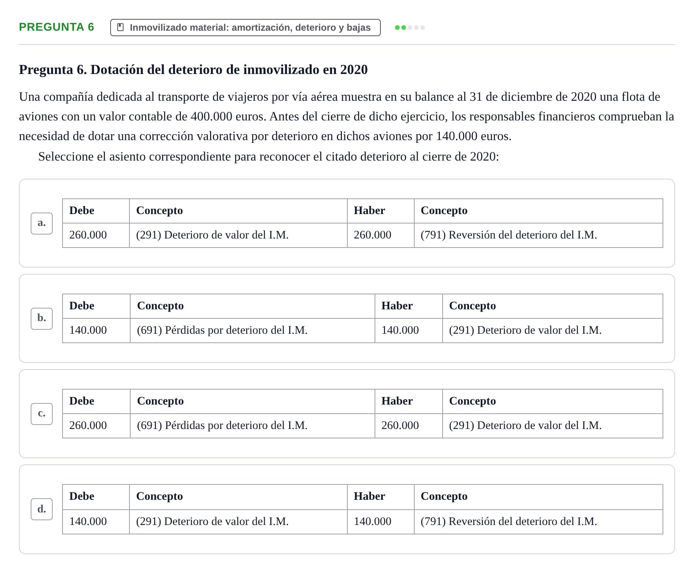Click option b (291) Deterioro de valor cell
Image resolution: width=694 pixels, height=573 pixels.
click(552, 331)
